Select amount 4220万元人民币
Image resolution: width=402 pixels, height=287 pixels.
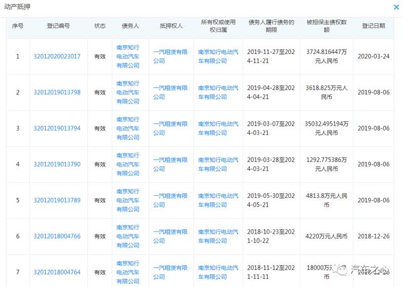[x=327, y=236]
